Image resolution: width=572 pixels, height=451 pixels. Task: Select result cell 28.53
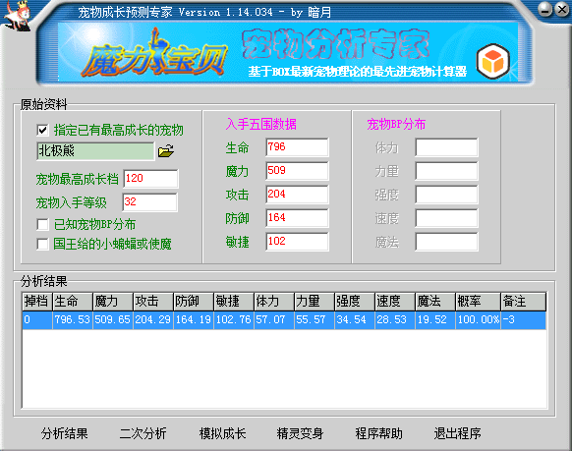tap(395, 320)
